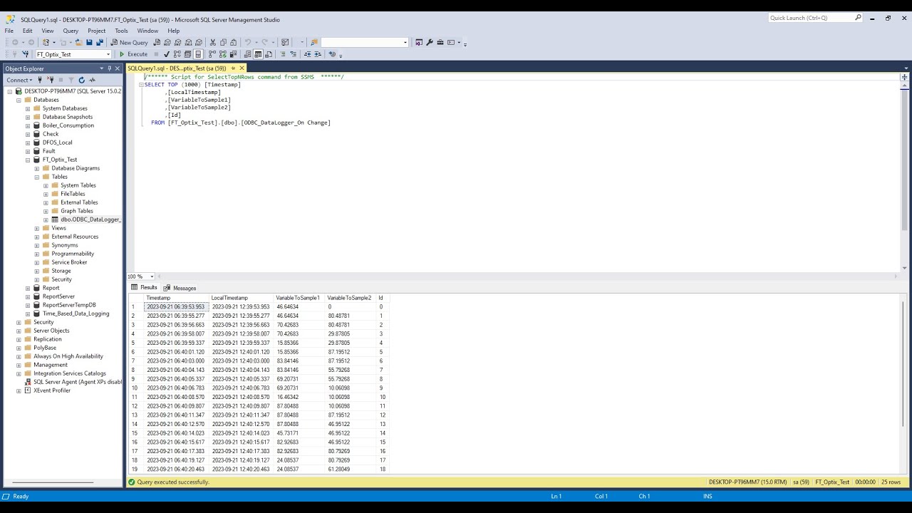Collapse the SELECT statement outline in editor
The height and width of the screenshot is (513, 912).
pos(141,85)
